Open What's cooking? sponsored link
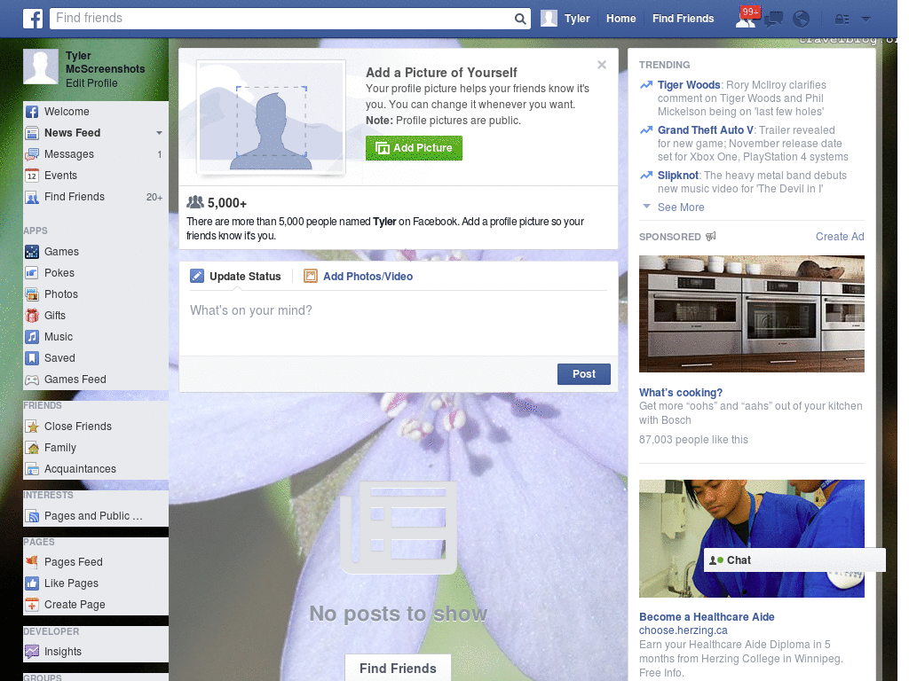Screen dimensions: 909x681 (x=681, y=393)
